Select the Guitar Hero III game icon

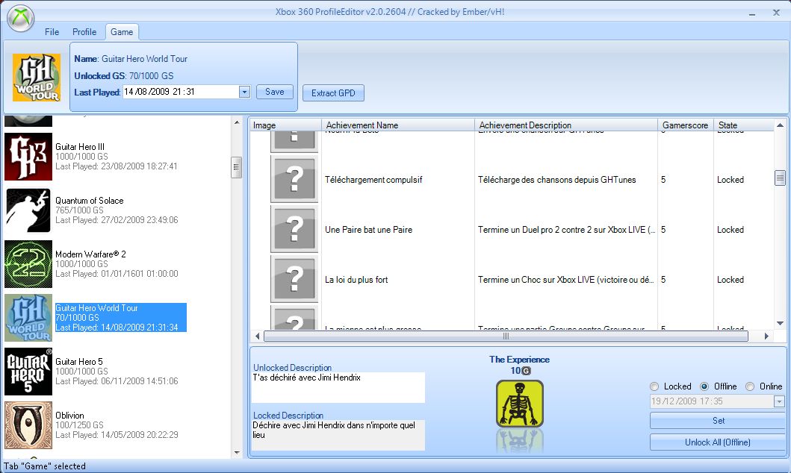point(28,157)
